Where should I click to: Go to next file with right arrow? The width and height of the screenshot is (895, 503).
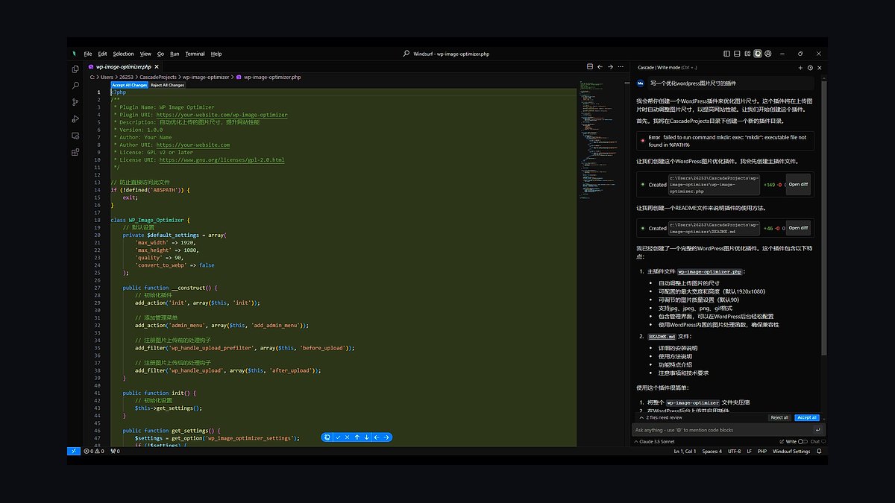pyautogui.click(x=386, y=437)
